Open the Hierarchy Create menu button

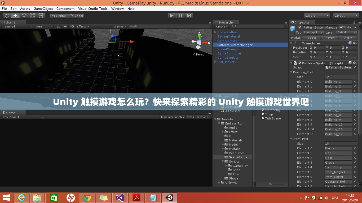pyautogui.click(x=222, y=26)
